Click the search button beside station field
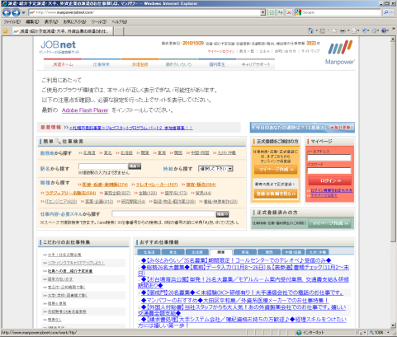The height and width of the screenshot is (337, 397). pyautogui.click(x=135, y=166)
